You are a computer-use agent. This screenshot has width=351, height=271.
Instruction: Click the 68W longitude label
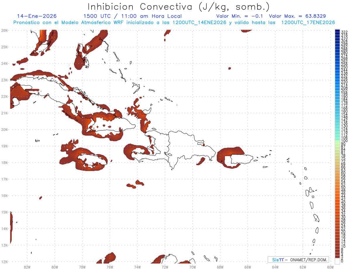tap(220, 267)
